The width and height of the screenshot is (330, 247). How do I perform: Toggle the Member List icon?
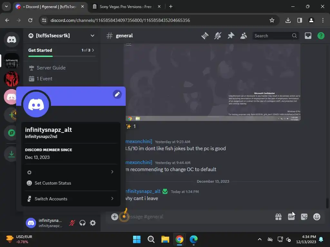pyautogui.click(x=244, y=36)
